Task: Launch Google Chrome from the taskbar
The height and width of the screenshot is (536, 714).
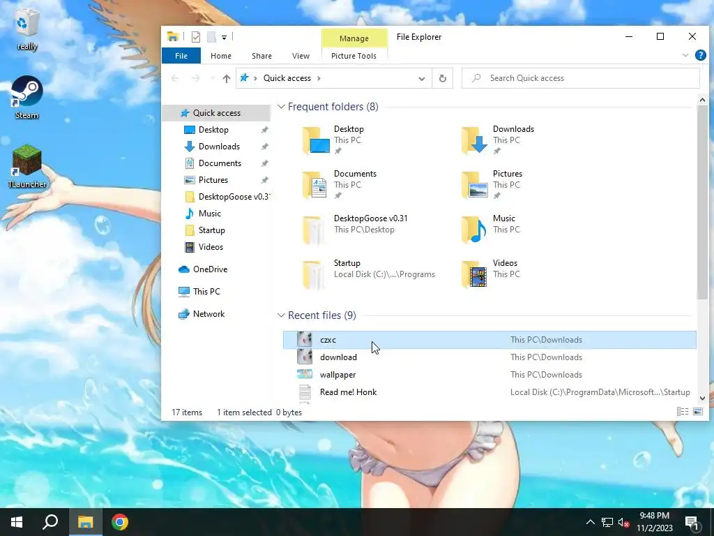Action: [120, 522]
